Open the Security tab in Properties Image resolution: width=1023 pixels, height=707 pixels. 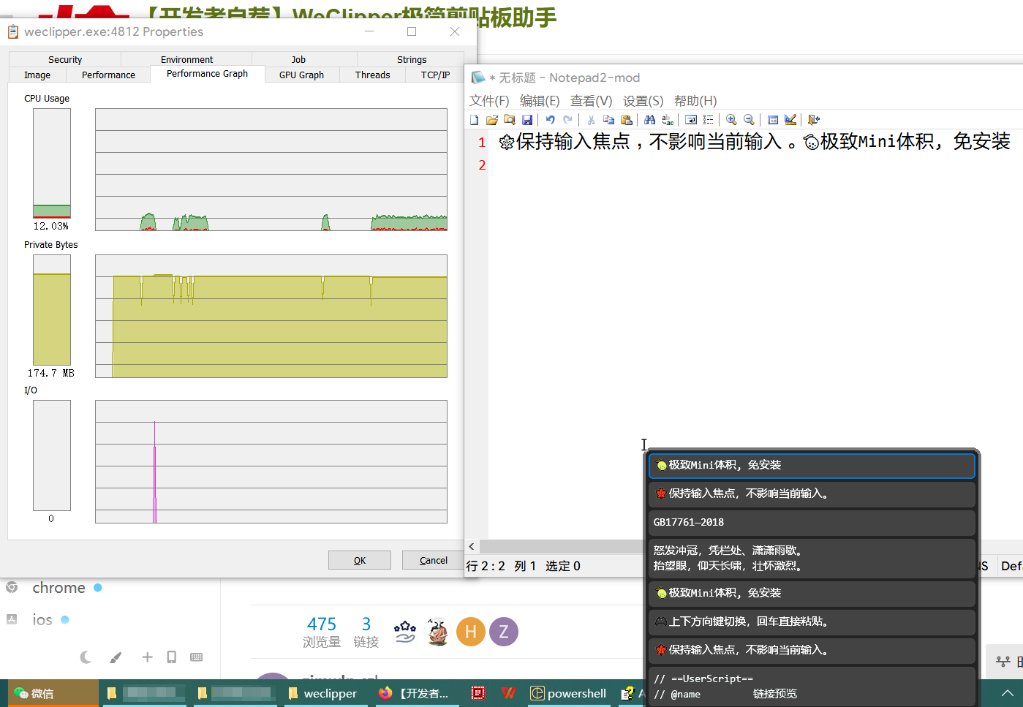click(x=65, y=60)
